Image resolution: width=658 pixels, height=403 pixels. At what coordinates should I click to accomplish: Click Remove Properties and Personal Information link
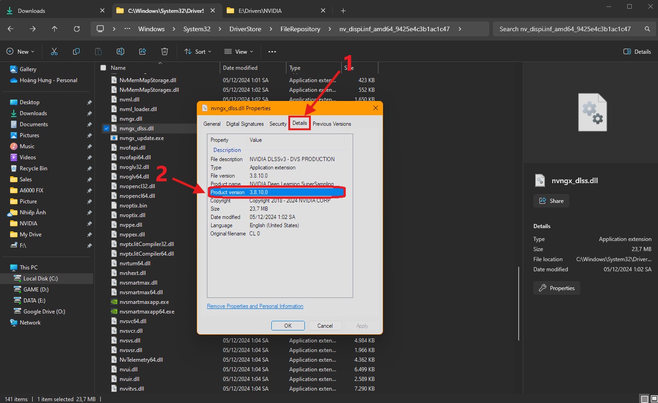pyautogui.click(x=255, y=306)
